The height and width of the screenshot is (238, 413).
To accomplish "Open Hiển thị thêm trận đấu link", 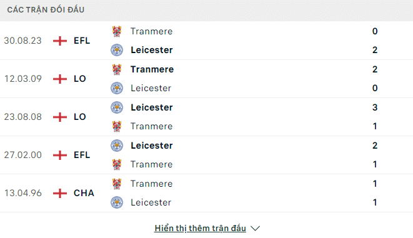I will click(x=200, y=228).
